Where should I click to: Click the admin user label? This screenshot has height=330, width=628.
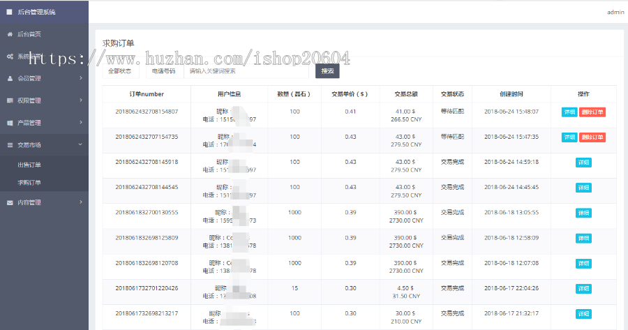point(615,13)
